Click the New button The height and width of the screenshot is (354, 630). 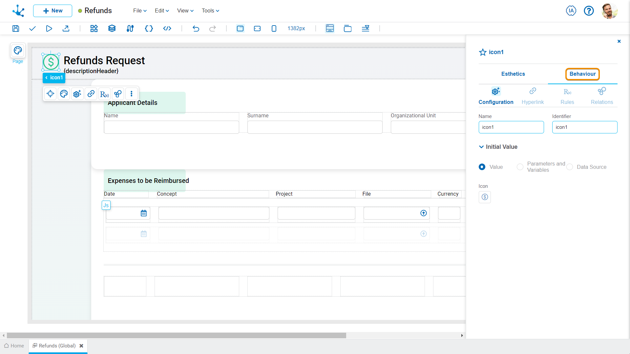click(52, 11)
